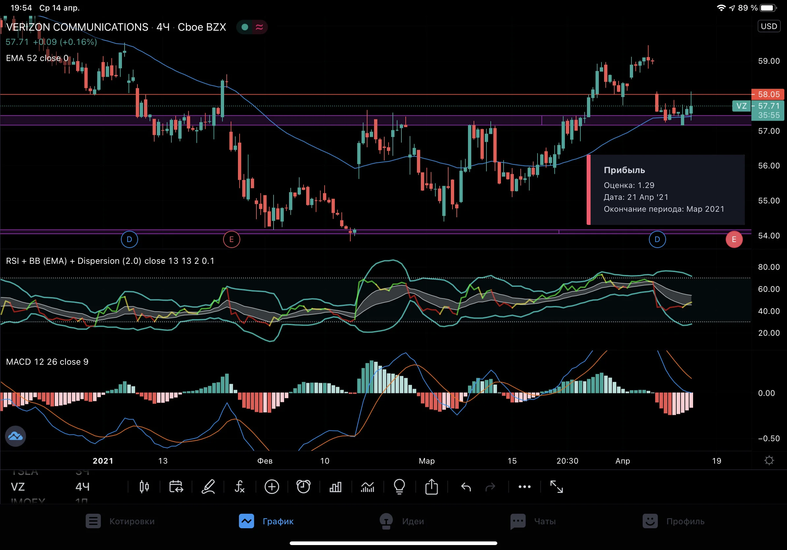The height and width of the screenshot is (550, 787).
Task: Tap the Wi-Fi status bar icon
Action: click(721, 8)
